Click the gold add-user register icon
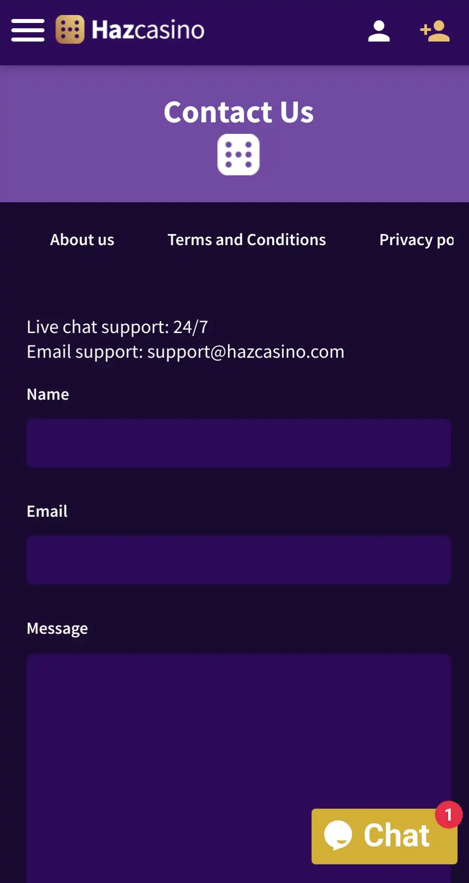The image size is (469, 883). click(435, 31)
